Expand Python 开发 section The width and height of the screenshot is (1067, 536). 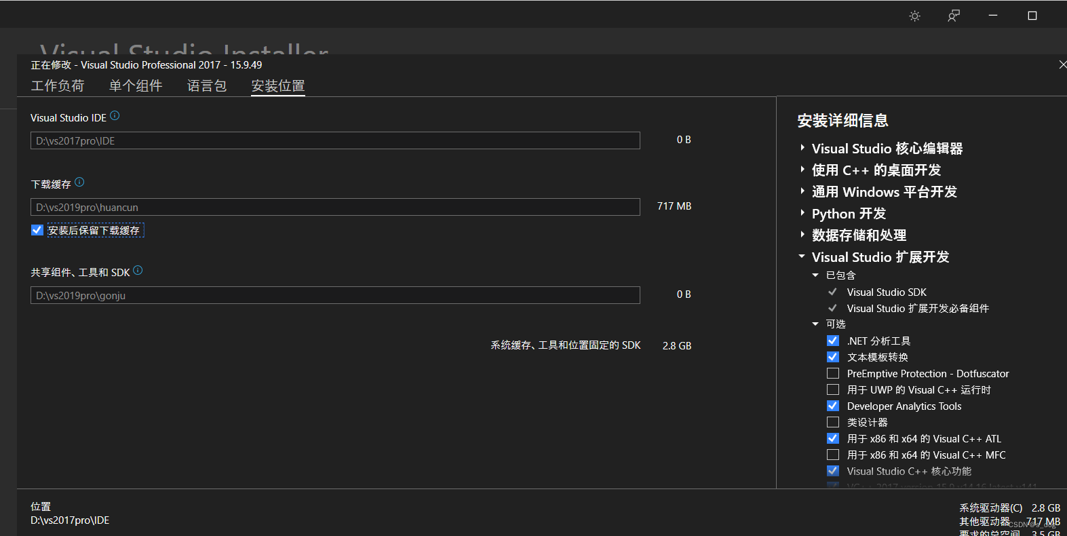pyautogui.click(x=802, y=213)
